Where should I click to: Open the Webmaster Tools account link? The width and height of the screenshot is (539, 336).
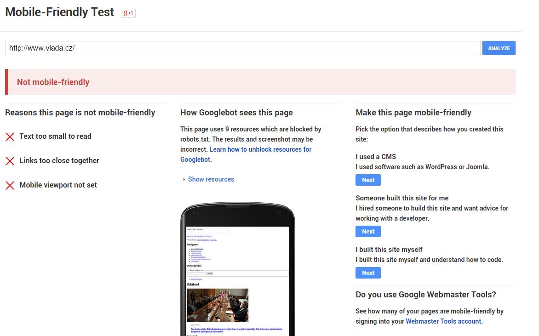tap(443, 321)
